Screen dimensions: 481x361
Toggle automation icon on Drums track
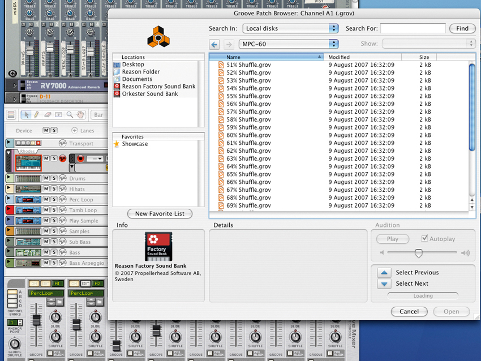coord(63,178)
